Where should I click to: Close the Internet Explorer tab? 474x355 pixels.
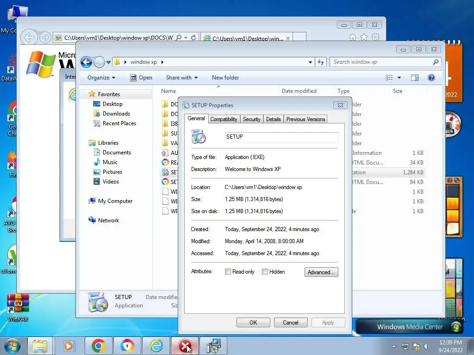[x=288, y=38]
